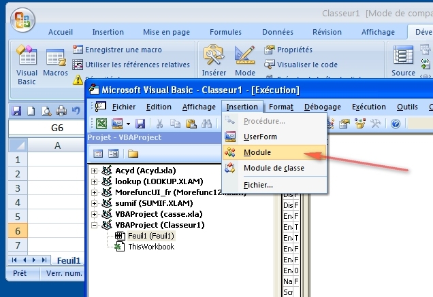The image size is (433, 297).
Task: Click Undo arrow in Excel quick access toolbar
Action: [x=76, y=111]
